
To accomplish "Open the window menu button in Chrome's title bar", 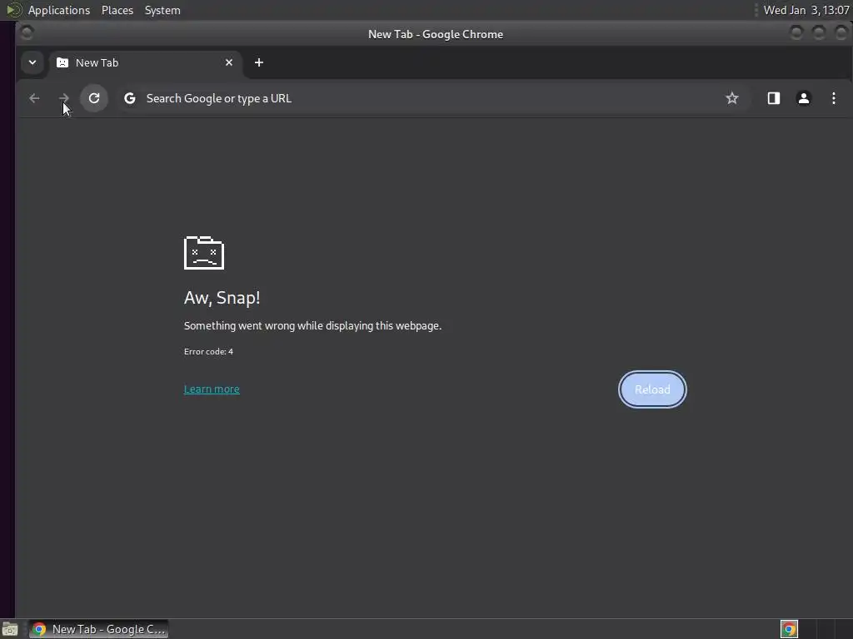I will tap(27, 33).
